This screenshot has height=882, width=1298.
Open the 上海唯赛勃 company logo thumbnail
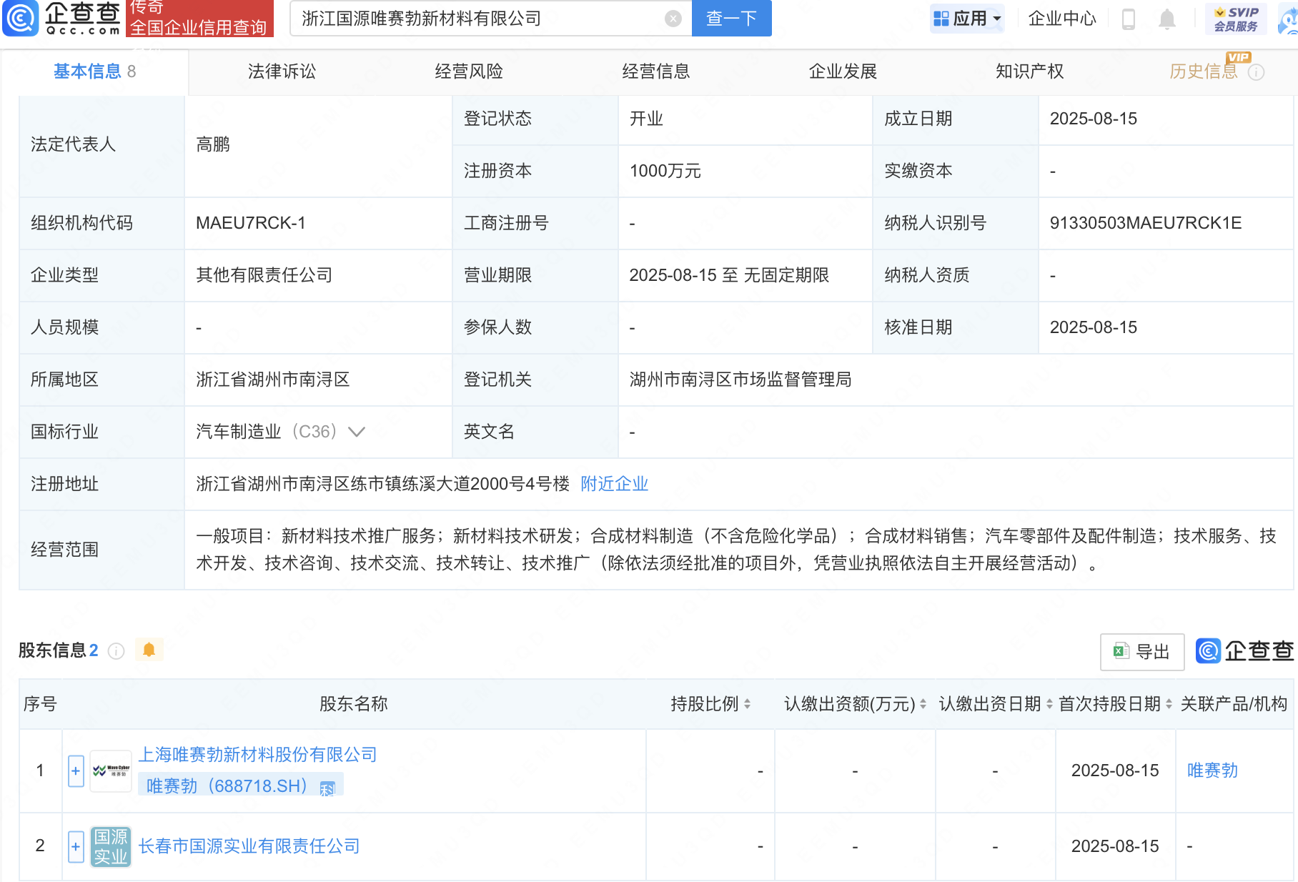[x=111, y=770]
